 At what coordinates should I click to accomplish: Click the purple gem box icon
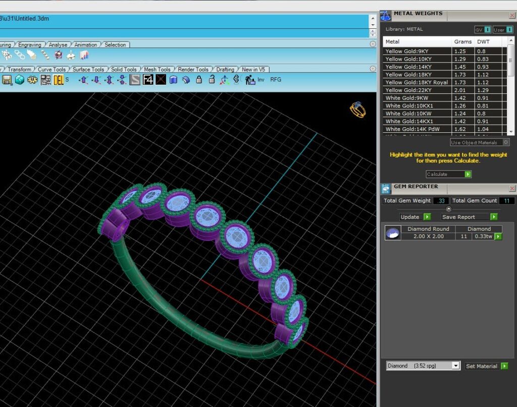[x=59, y=55]
